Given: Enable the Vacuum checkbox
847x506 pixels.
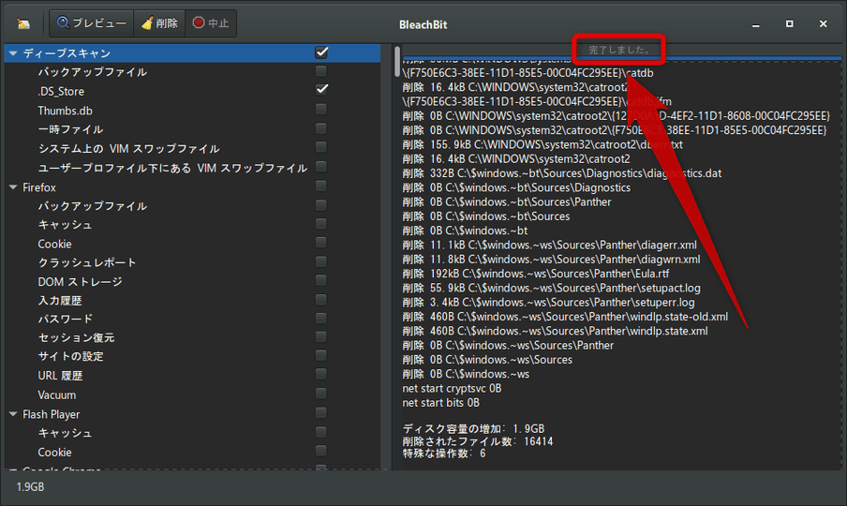Looking at the screenshot, I should 320,394.
